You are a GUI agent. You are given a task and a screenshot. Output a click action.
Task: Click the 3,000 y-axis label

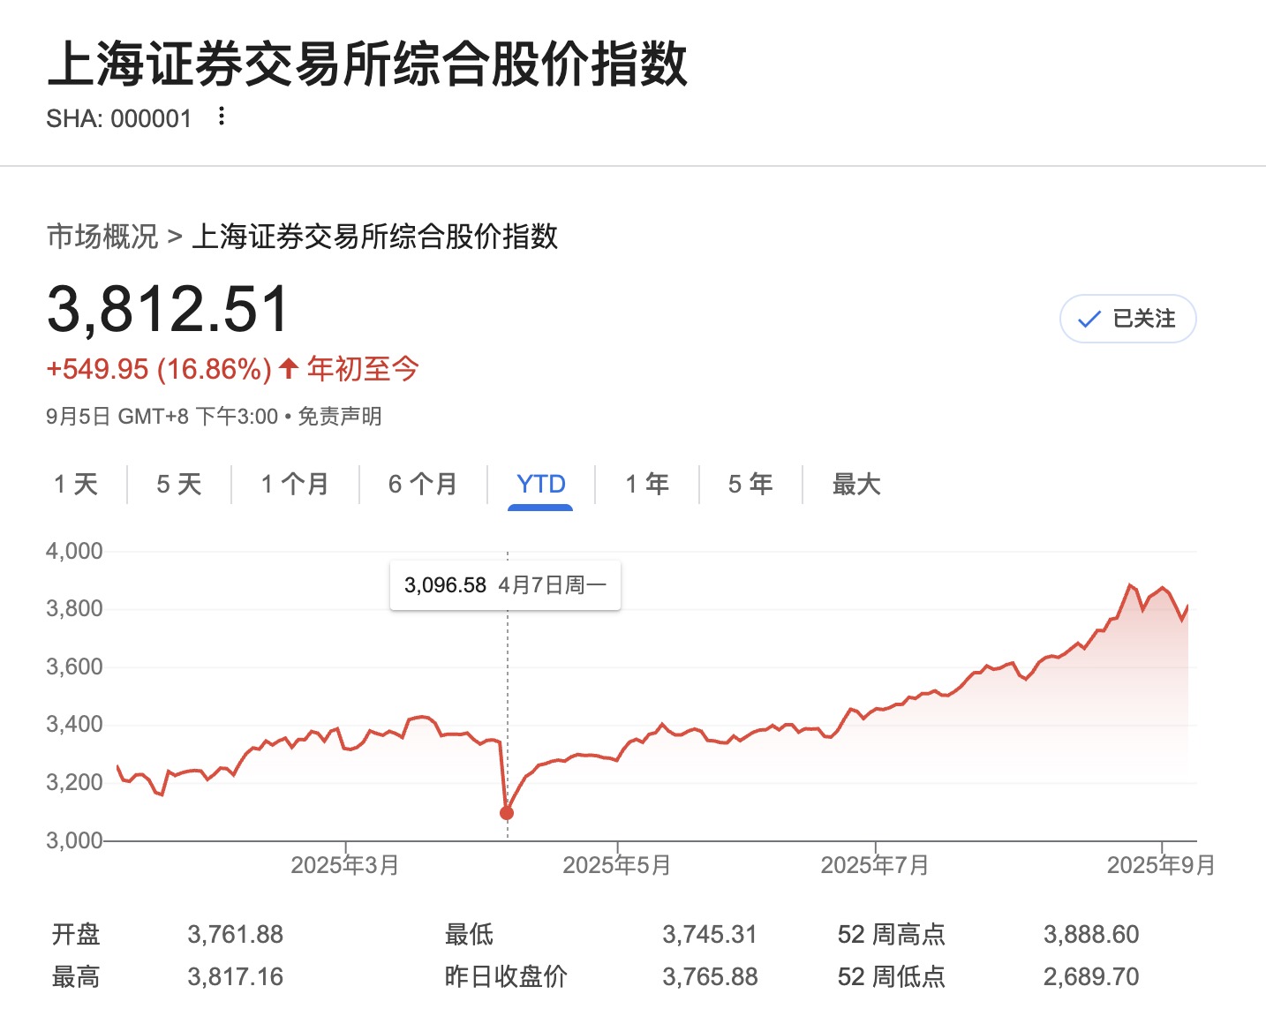point(75,840)
